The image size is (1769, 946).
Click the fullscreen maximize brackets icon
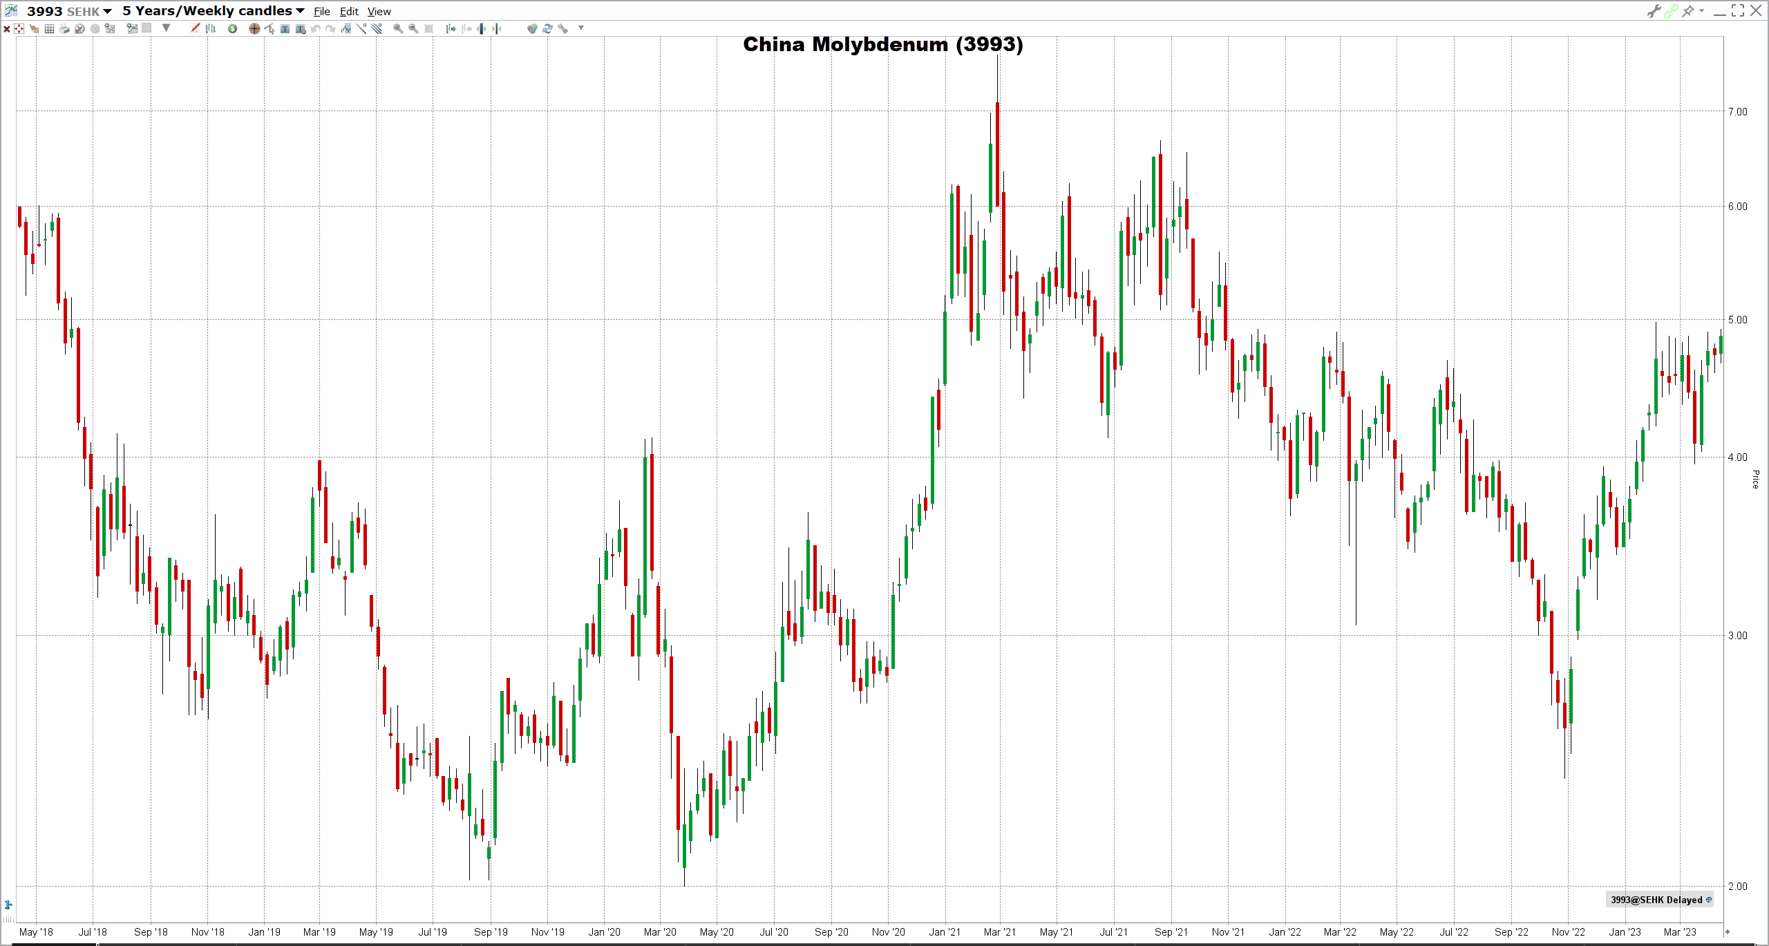(x=1738, y=10)
